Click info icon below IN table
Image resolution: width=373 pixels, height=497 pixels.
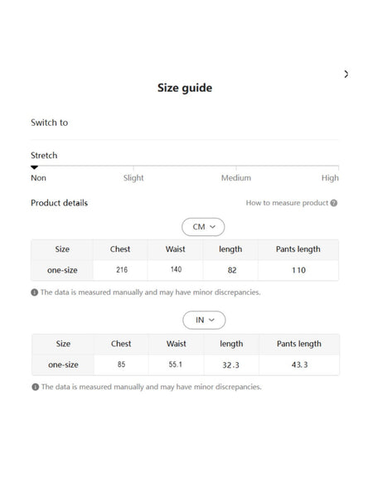pyautogui.click(x=35, y=387)
